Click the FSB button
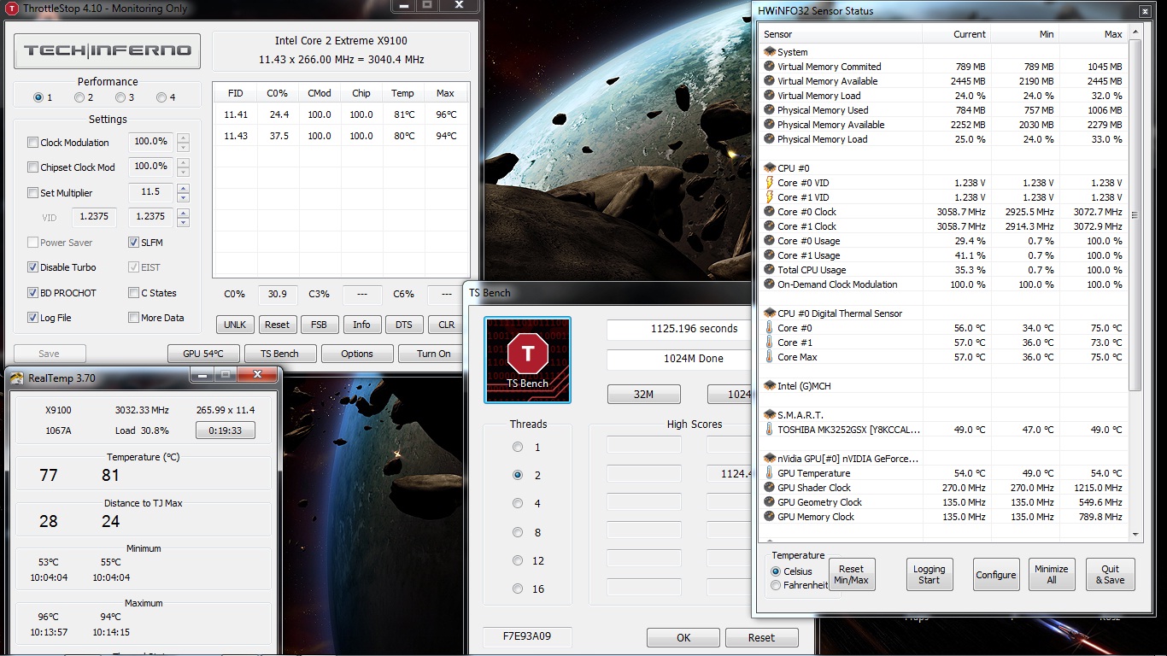Screen dimensions: 1167x656 click(x=319, y=325)
